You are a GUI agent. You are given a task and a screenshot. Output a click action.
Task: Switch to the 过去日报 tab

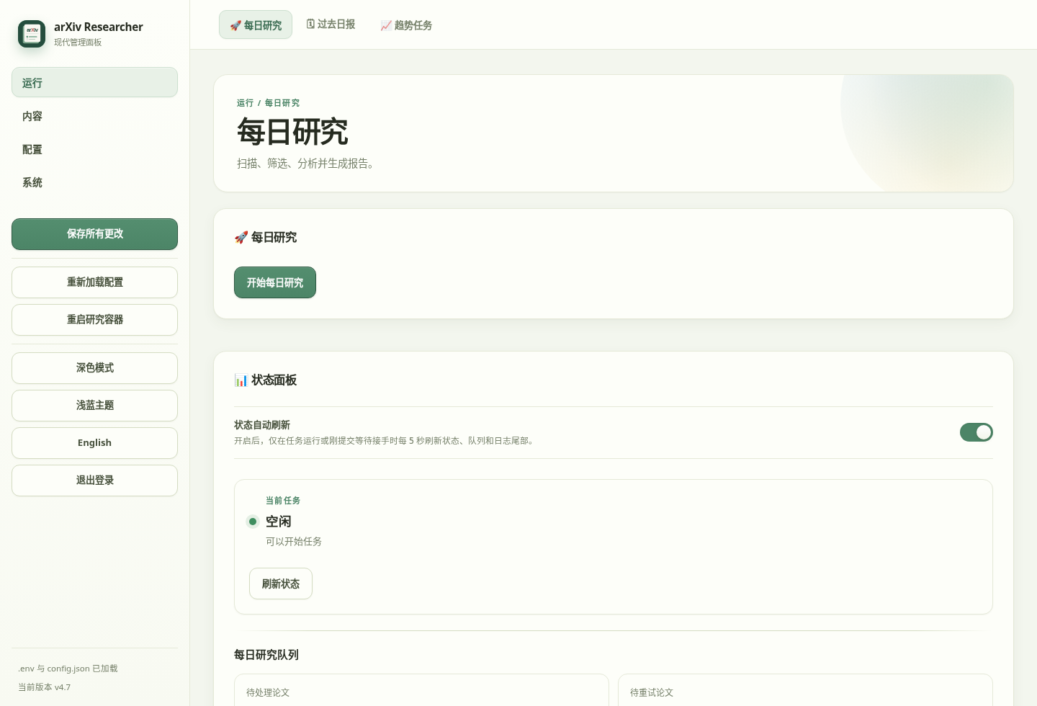331,24
